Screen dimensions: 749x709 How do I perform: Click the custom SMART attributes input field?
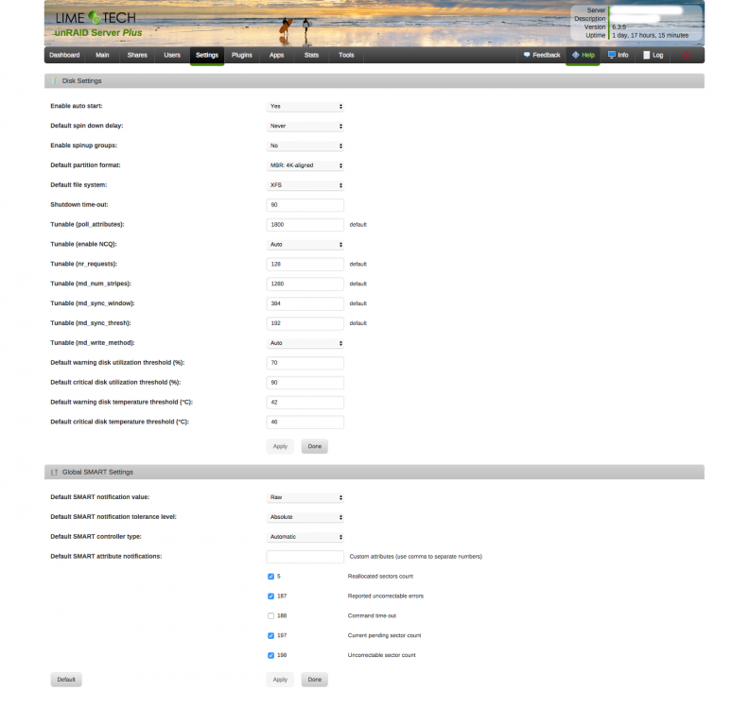pyautogui.click(x=305, y=557)
